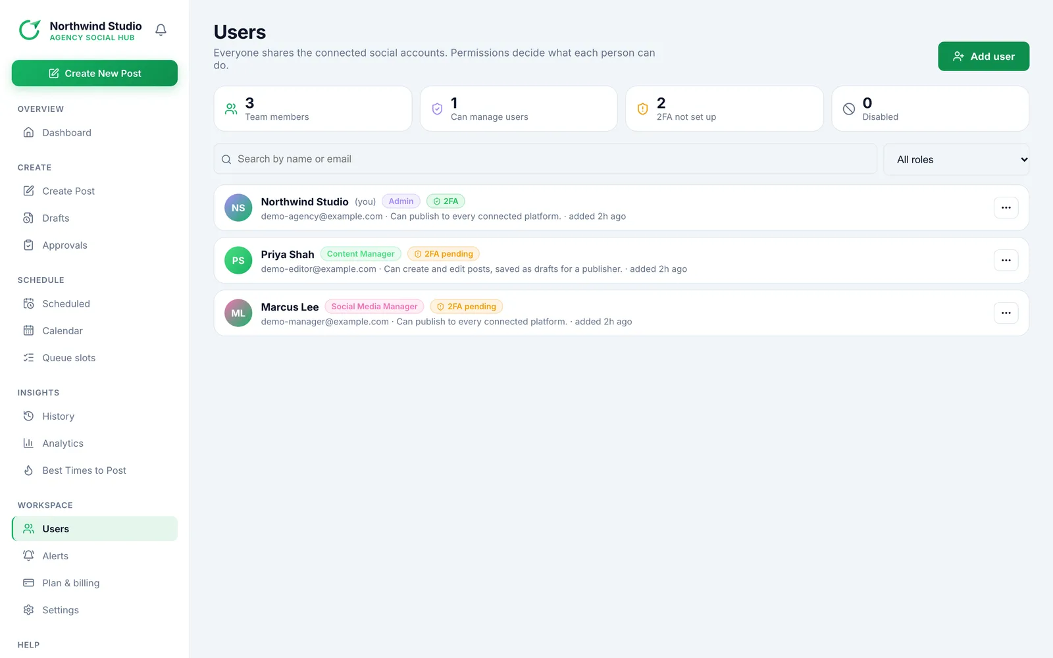1053x658 pixels.
Task: Click the Alerts bell icon
Action: point(28,555)
